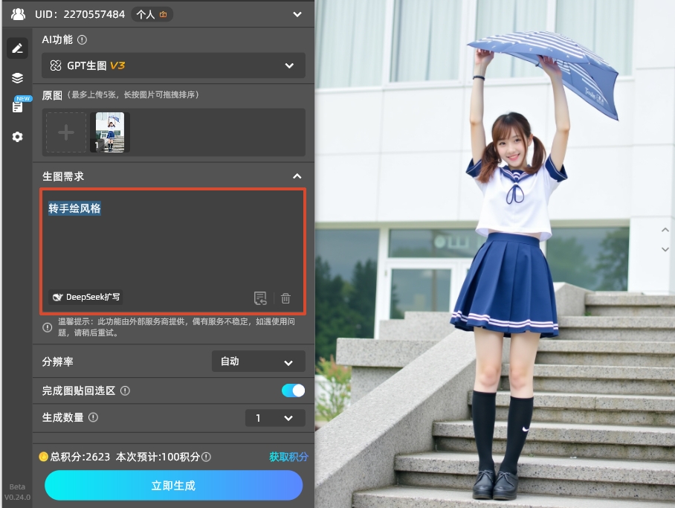Click the trash icon to clear prompt
Image resolution: width=675 pixels, height=508 pixels.
pos(285,298)
